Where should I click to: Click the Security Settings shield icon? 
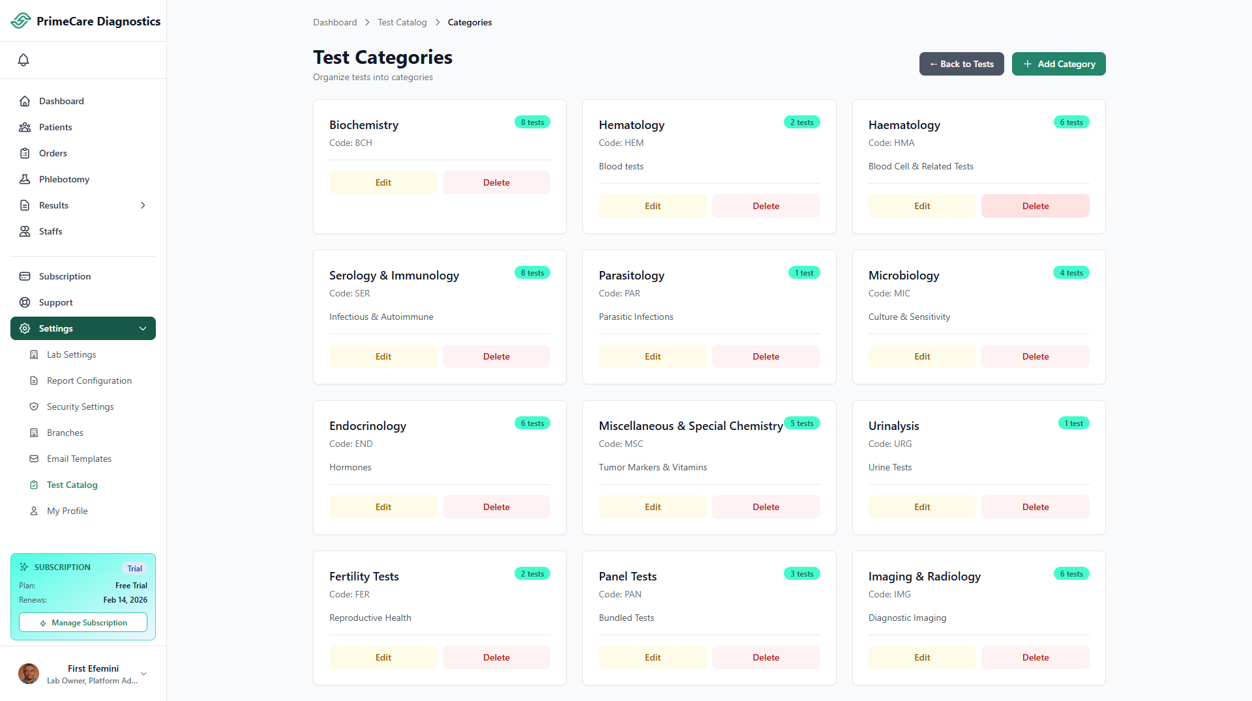(x=34, y=407)
